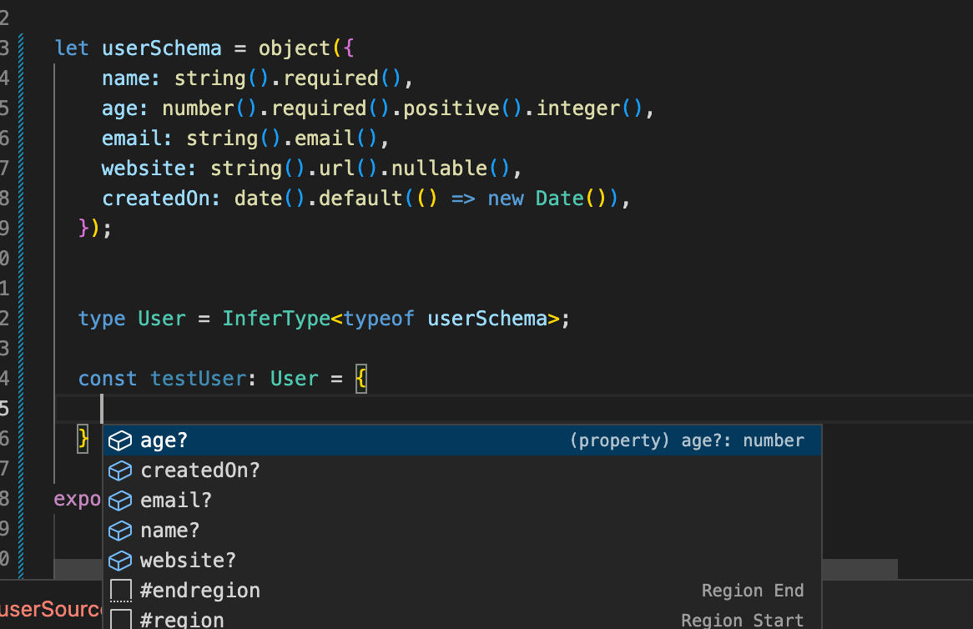Choose createdOn? from the autocomplete list

200,470
